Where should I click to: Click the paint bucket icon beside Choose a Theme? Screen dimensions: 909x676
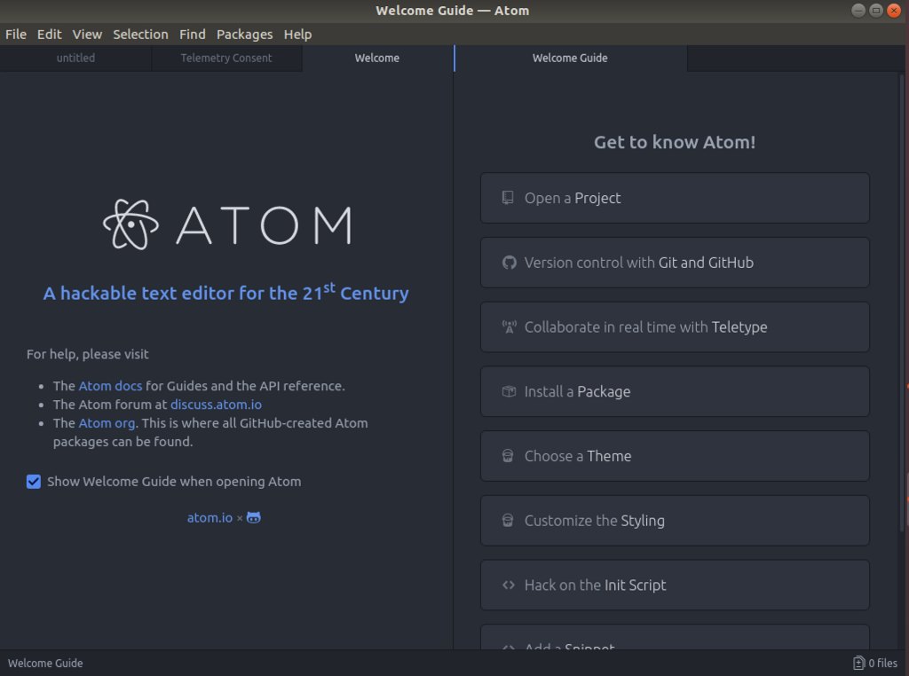pos(508,456)
